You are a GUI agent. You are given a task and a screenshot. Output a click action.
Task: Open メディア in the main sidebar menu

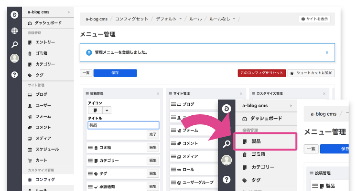coord(48,138)
